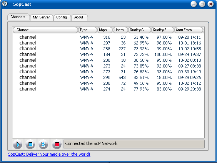This screenshot has width=217, height=163.
Task: Minimize the SopCast window
Action: (194, 4)
